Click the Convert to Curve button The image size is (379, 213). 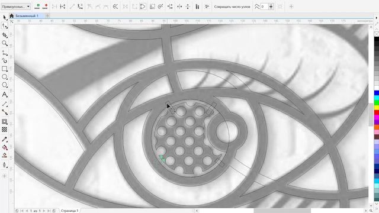point(81,7)
